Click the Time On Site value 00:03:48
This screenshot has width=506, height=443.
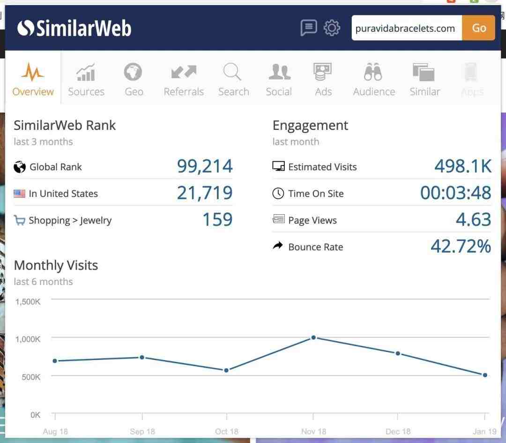click(456, 193)
